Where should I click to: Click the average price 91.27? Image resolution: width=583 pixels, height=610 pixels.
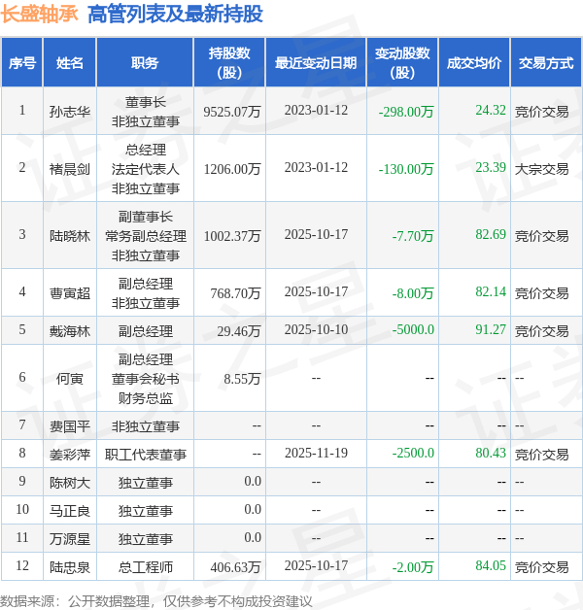tap(491, 329)
